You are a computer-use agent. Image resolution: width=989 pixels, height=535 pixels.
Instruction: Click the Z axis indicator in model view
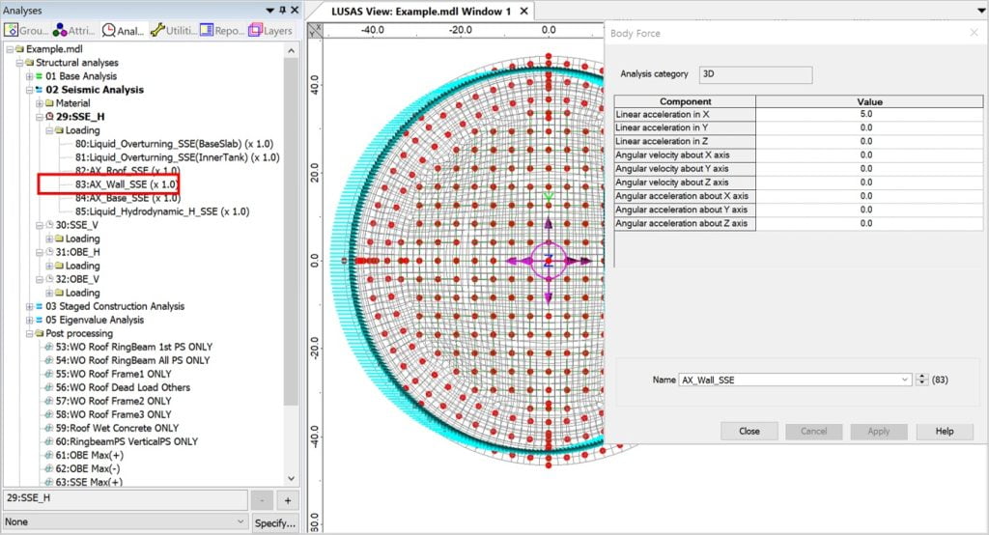(x=548, y=262)
